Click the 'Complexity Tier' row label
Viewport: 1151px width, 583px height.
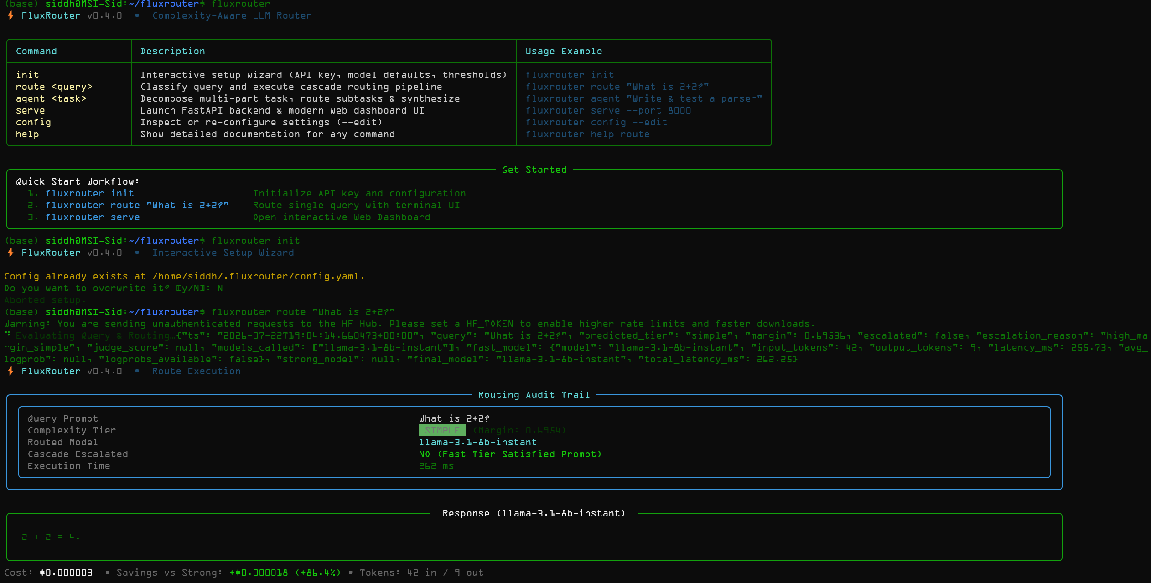point(72,430)
